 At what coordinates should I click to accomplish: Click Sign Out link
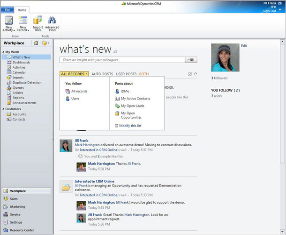(x=270, y=11)
